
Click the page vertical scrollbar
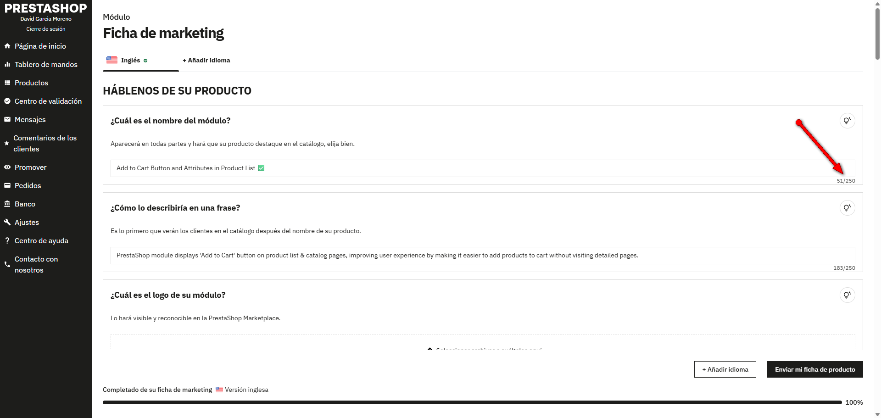tap(877, 209)
